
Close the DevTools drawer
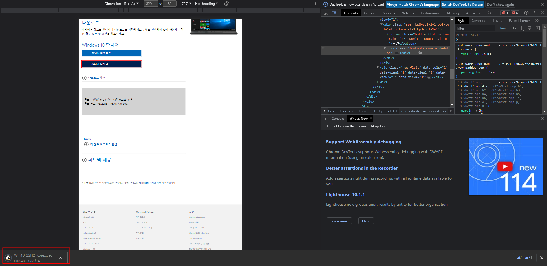[542, 118]
